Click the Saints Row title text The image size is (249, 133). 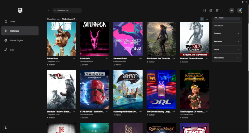[x=52, y=58]
